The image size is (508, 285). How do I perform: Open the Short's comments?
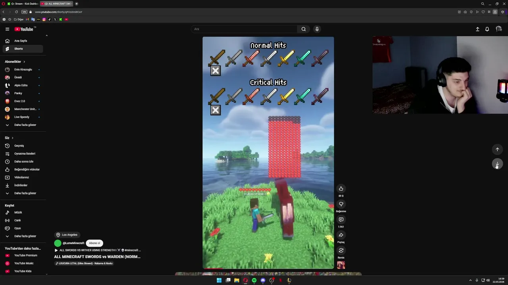(x=341, y=220)
